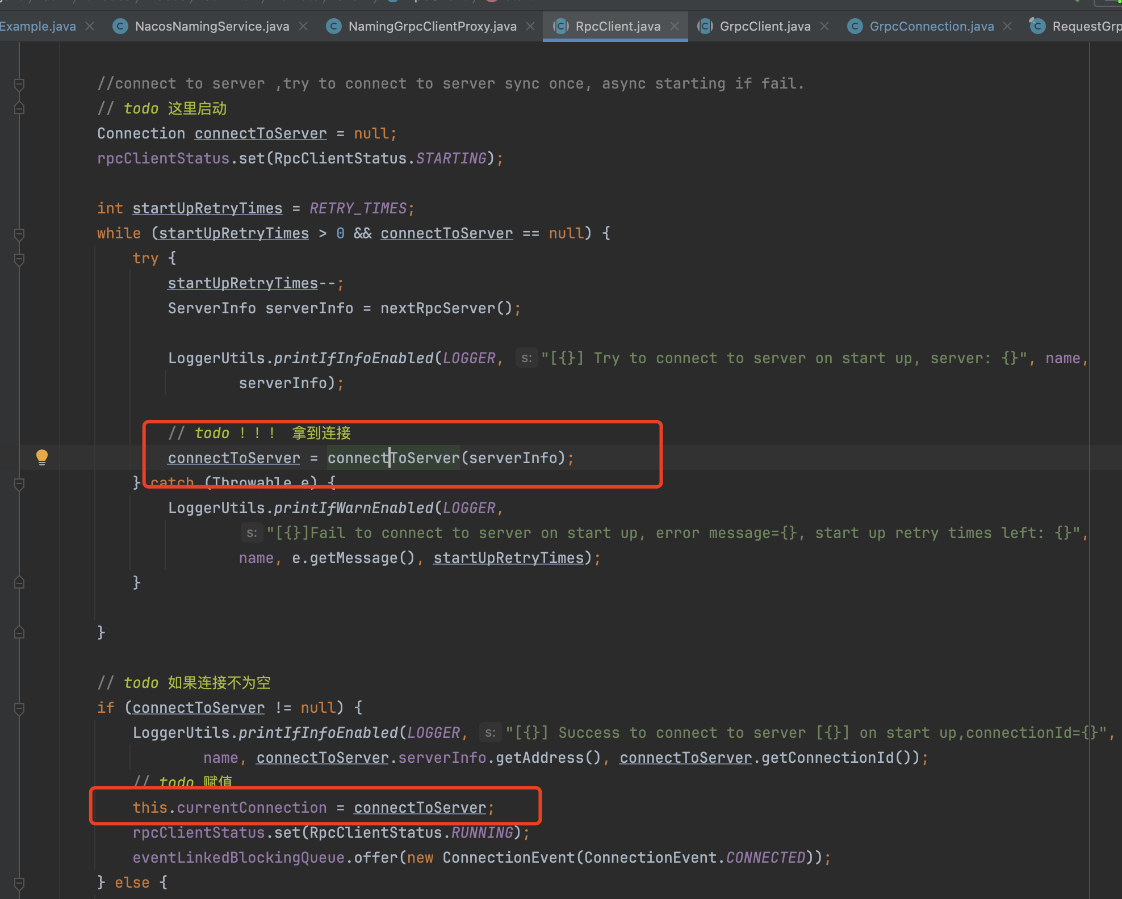Click fold end marker of the catch block

tap(19, 582)
